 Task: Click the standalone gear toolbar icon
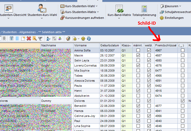83,38
